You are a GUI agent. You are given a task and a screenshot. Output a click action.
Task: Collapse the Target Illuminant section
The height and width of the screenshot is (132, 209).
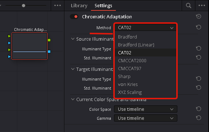click(73, 69)
